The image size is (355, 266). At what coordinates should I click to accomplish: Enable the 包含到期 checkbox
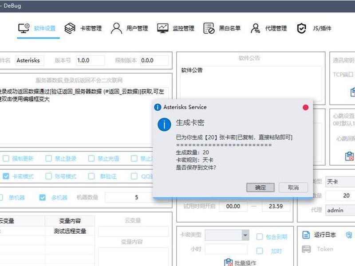[260, 237]
